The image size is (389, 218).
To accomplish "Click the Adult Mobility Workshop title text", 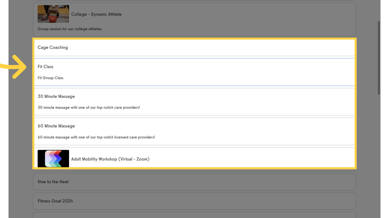I will (110, 159).
